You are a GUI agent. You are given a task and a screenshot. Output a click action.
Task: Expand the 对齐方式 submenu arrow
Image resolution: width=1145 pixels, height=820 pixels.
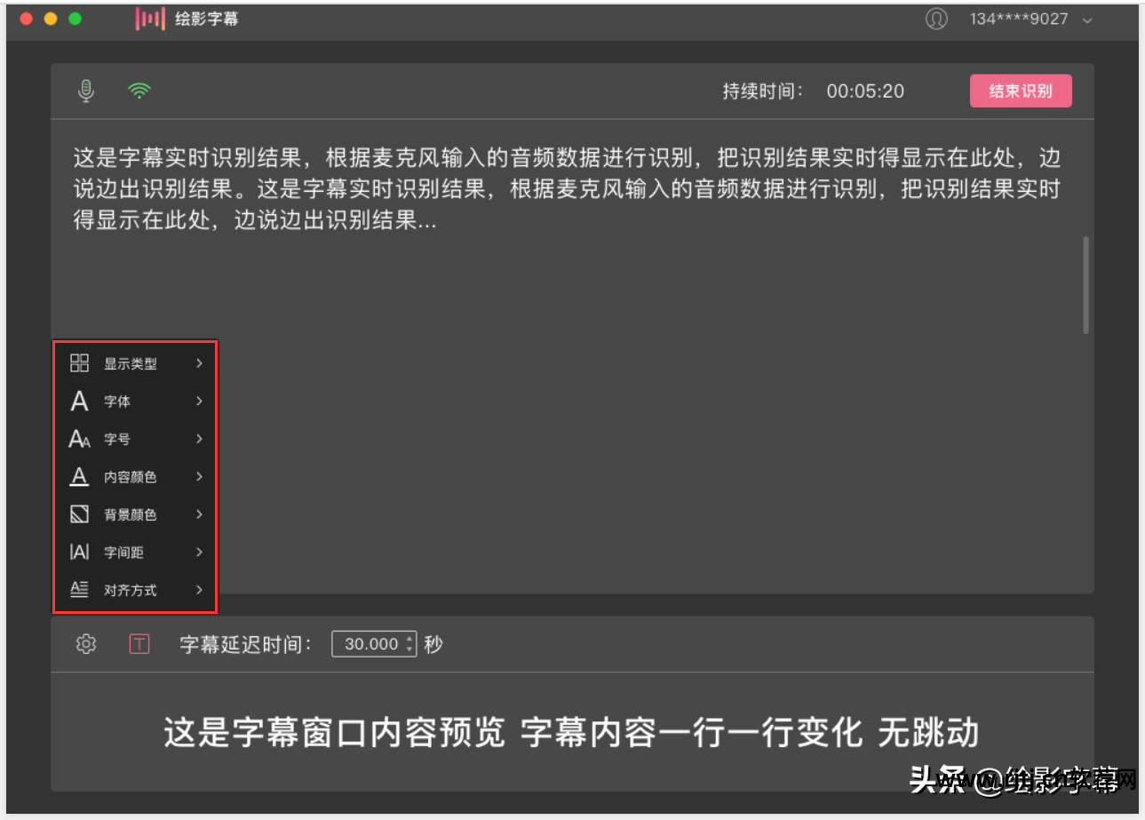click(199, 590)
